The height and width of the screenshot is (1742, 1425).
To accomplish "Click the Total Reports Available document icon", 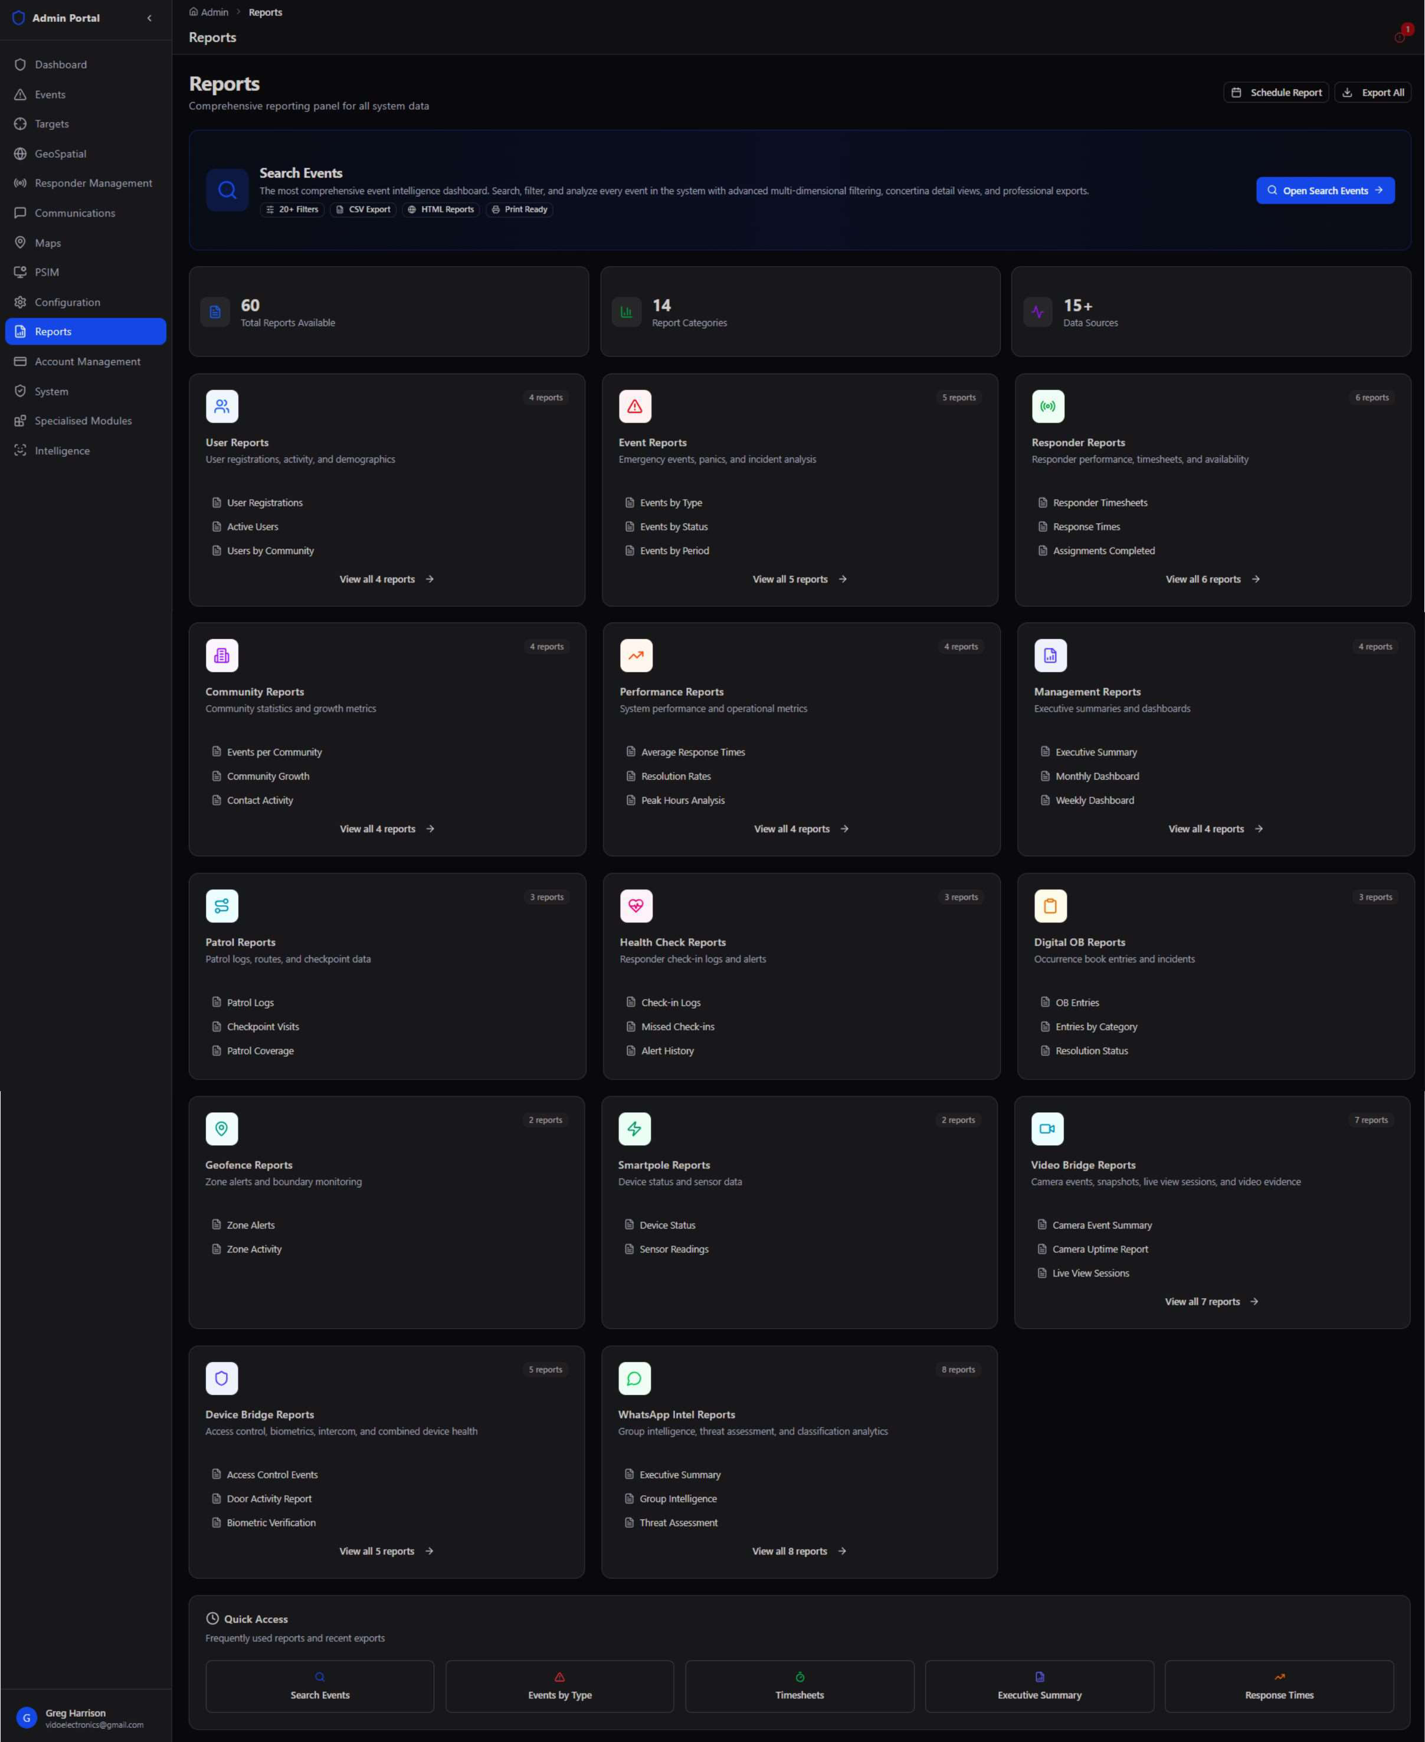I will pyautogui.click(x=215, y=312).
